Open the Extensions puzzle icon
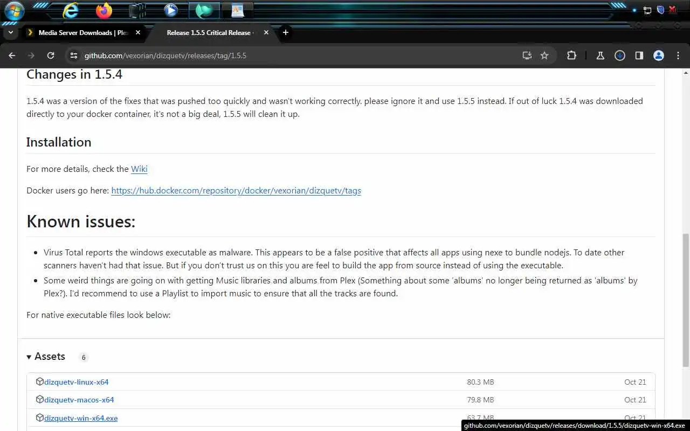The image size is (690, 431). [571, 55]
